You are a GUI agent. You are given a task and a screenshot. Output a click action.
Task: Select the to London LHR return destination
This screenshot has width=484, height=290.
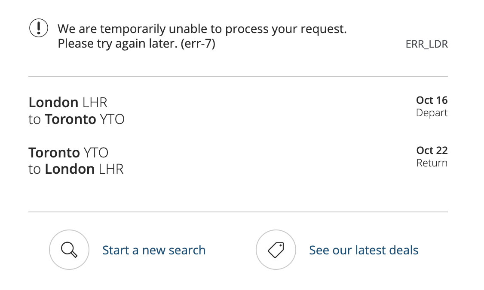pos(76,169)
